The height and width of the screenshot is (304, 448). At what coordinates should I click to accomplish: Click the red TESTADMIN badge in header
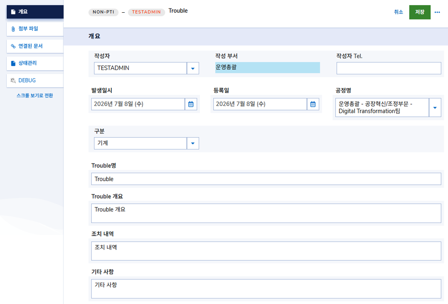pyautogui.click(x=146, y=12)
